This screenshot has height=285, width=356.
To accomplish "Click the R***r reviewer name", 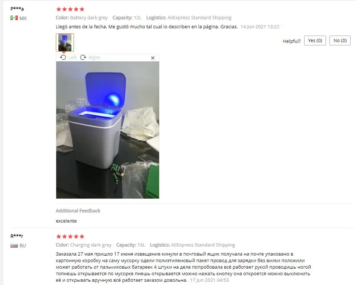I will pyautogui.click(x=17, y=236).
